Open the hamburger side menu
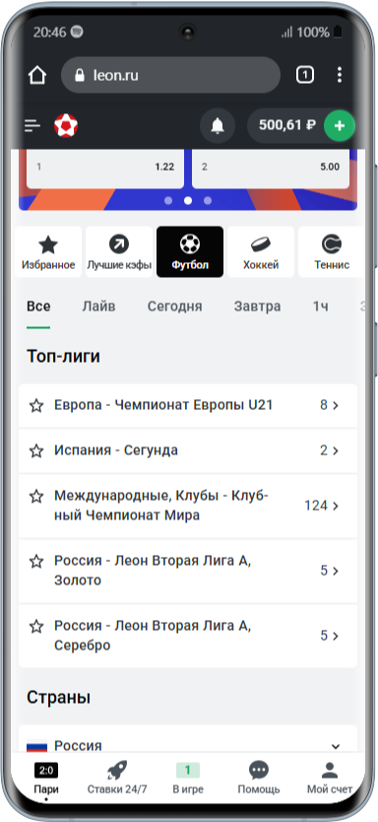378x822 pixels. click(x=31, y=126)
